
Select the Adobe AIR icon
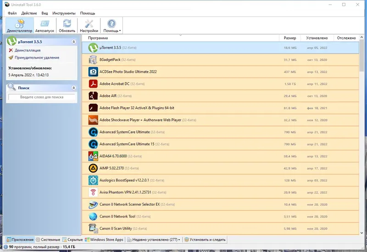tap(93, 96)
